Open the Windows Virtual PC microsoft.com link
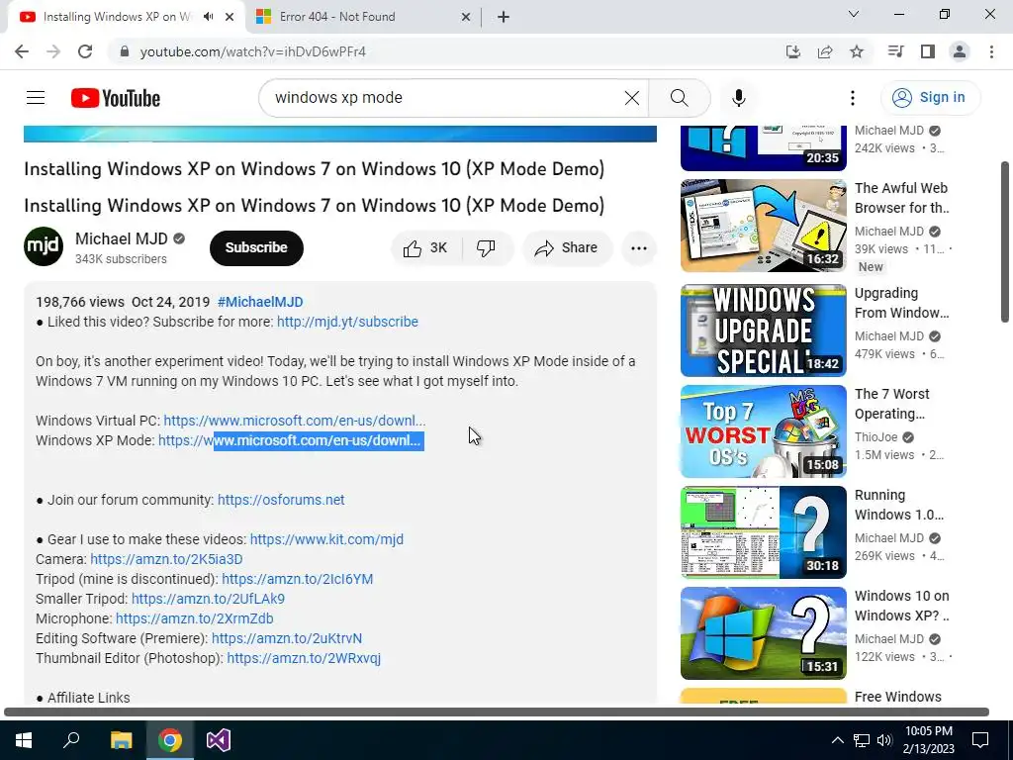This screenshot has width=1013, height=760. click(295, 421)
